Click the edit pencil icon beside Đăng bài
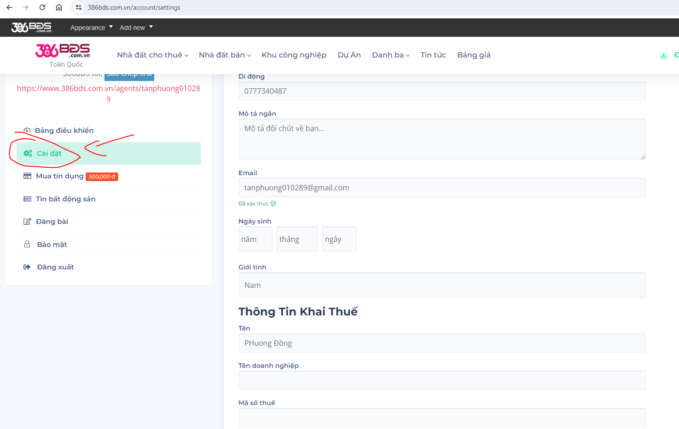This screenshot has height=429, width=679. click(x=28, y=222)
